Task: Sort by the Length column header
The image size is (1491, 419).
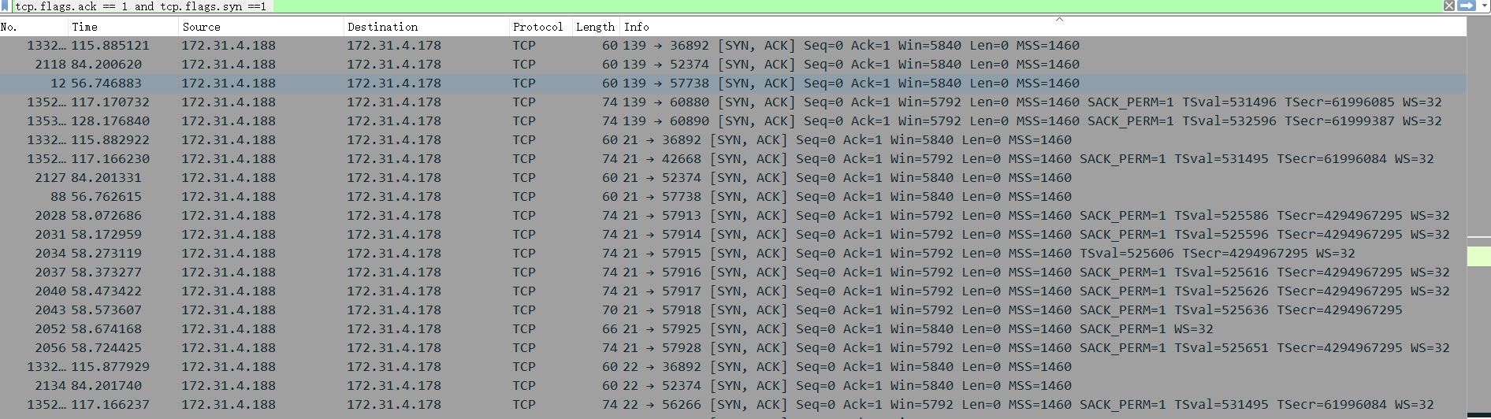Action: tap(596, 27)
